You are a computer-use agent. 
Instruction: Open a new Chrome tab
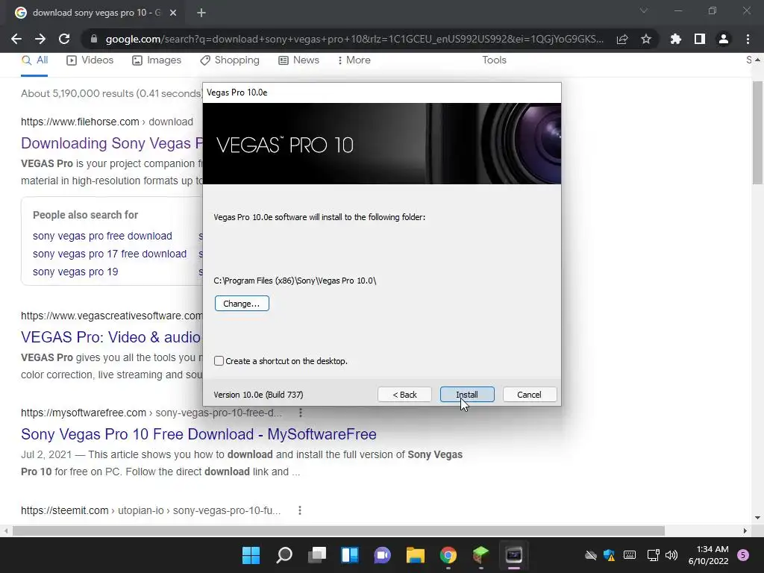pyautogui.click(x=201, y=13)
